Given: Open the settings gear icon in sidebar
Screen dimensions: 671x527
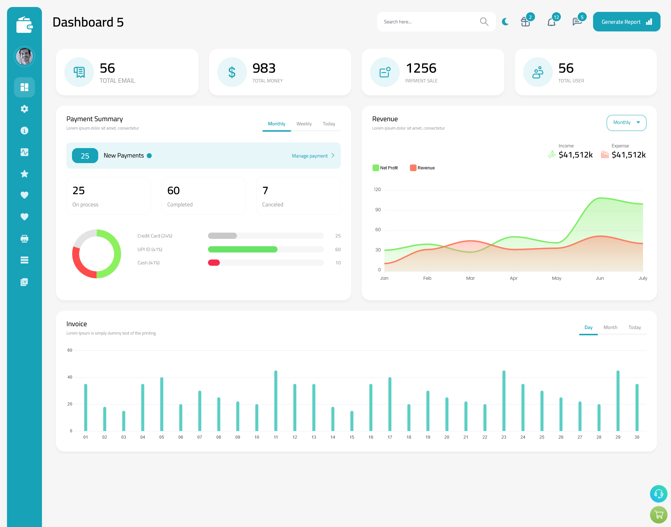Looking at the screenshot, I should point(24,109).
